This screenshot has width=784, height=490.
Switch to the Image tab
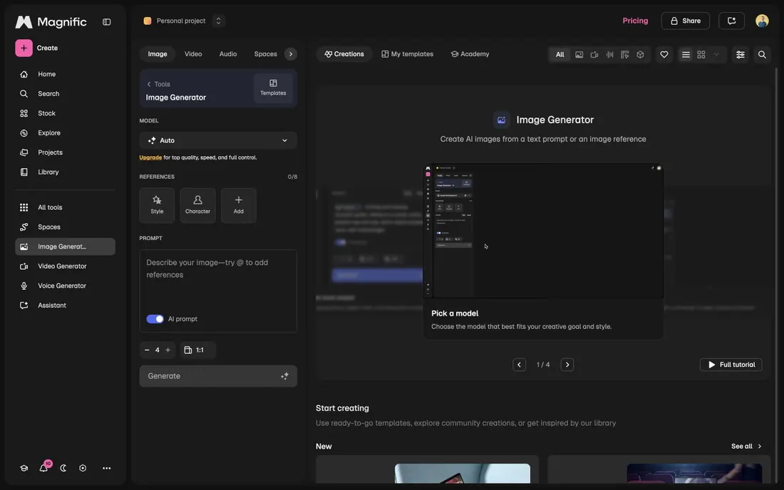158,54
